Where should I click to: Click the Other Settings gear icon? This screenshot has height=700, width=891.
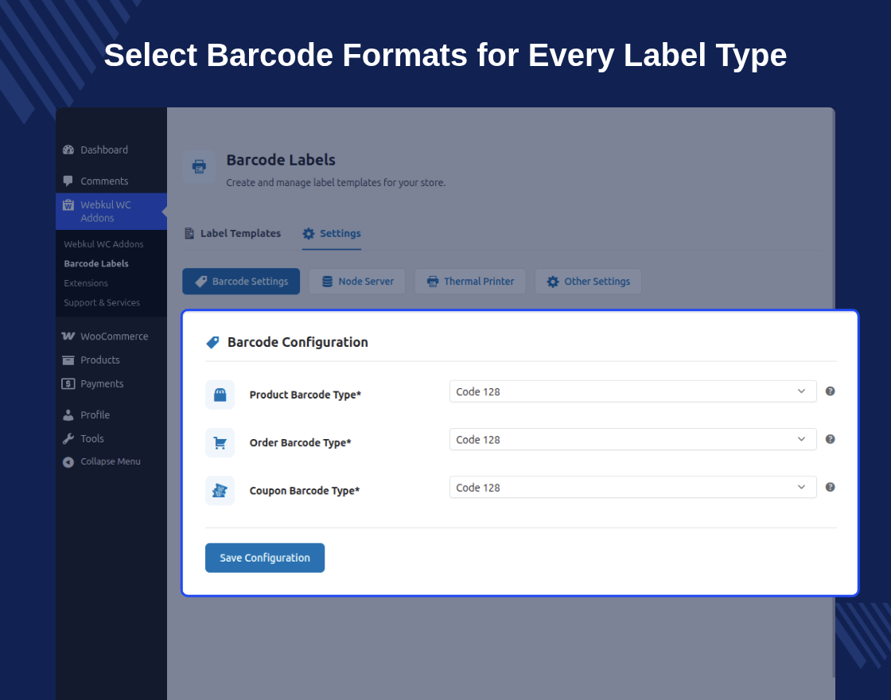coord(553,282)
